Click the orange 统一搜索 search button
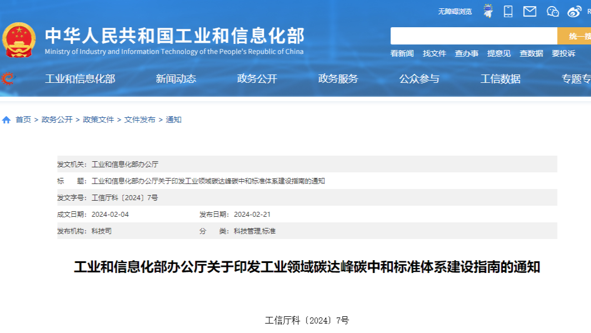This screenshot has height=333, width=591. click(574, 36)
